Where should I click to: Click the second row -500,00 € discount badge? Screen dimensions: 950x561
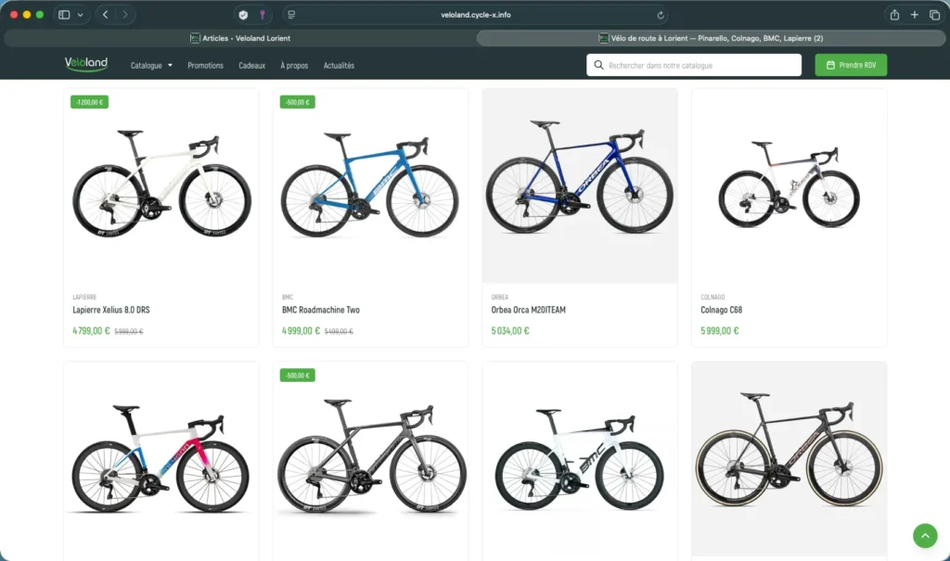point(298,375)
